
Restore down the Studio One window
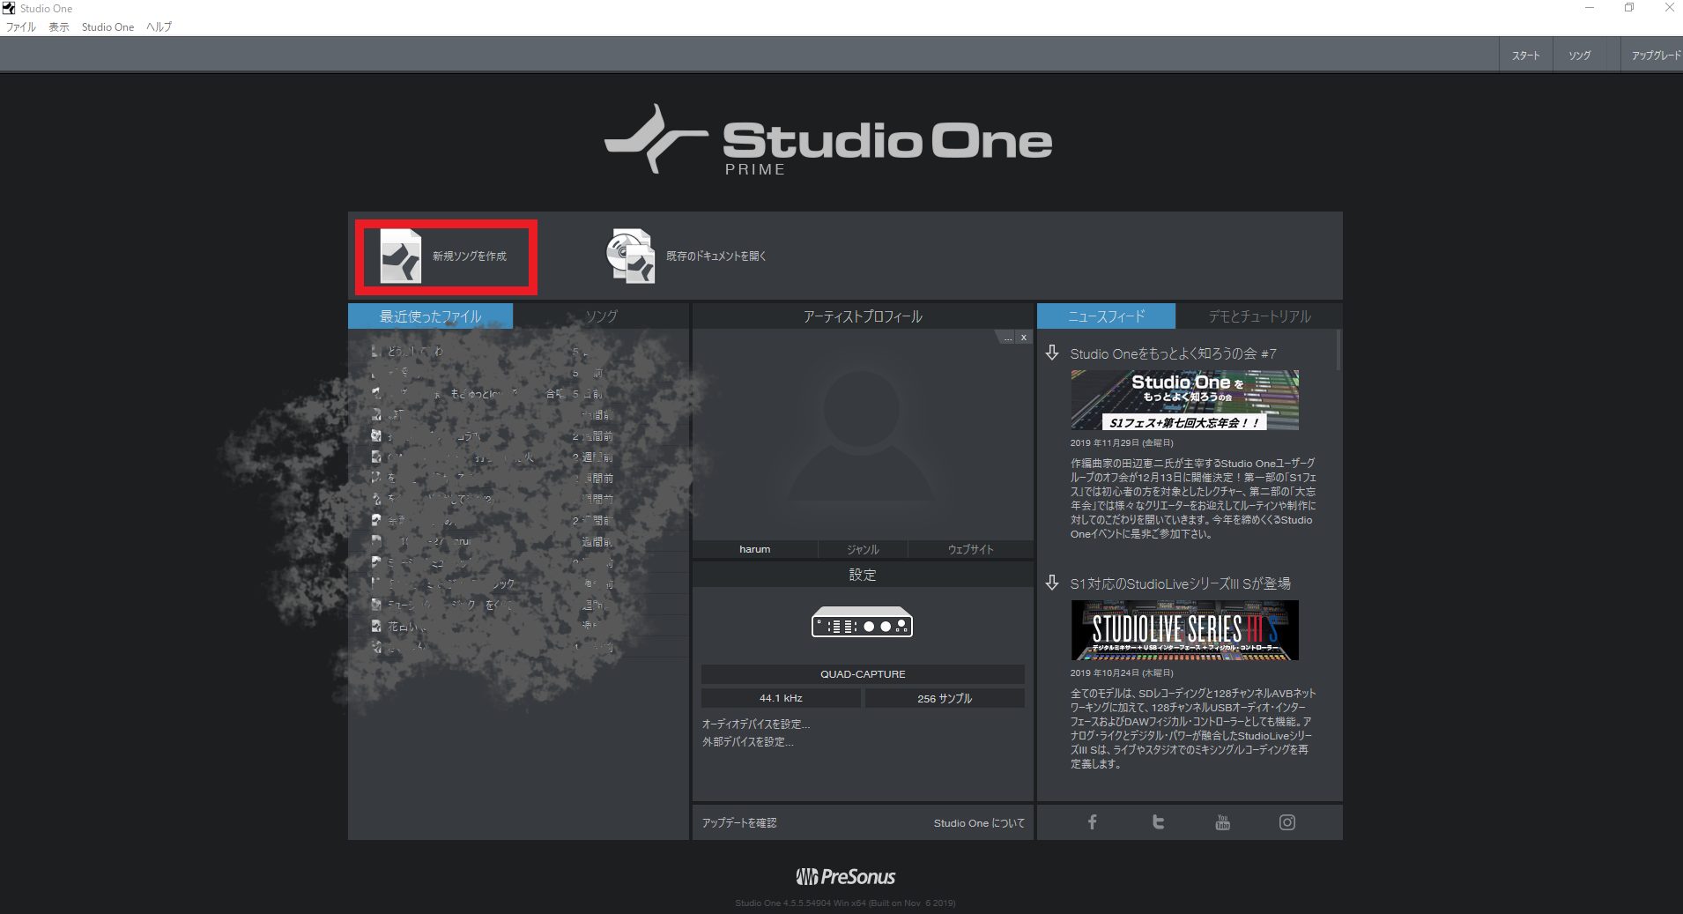point(1629,8)
